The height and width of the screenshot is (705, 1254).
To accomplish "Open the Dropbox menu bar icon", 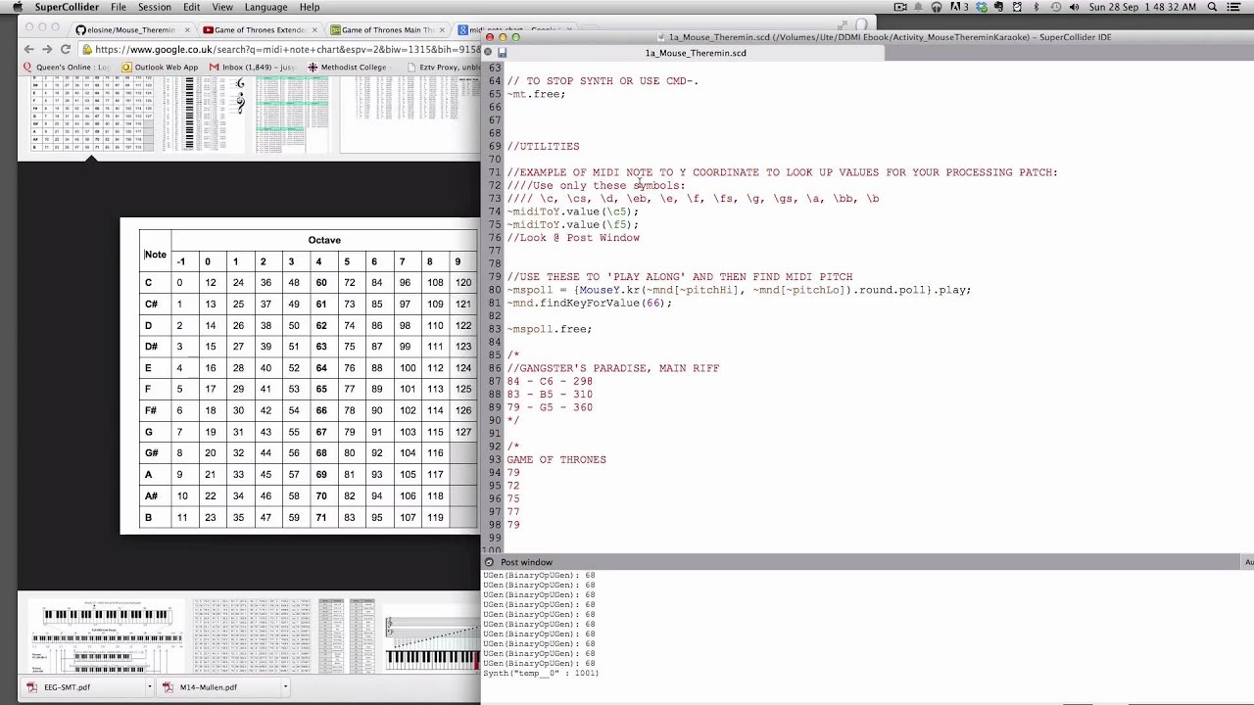I will pos(982,7).
